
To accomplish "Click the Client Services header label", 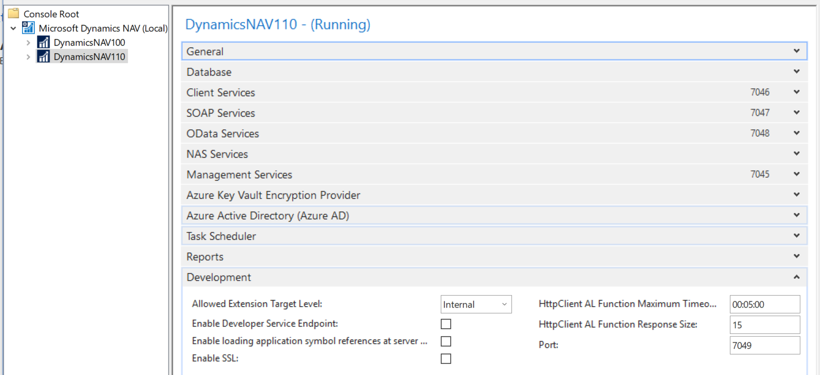I will pyautogui.click(x=221, y=93).
